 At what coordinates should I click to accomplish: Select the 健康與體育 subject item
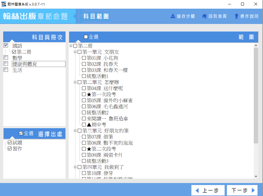(x=25, y=64)
